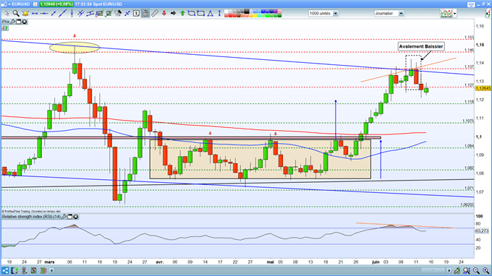Image resolution: width=492 pixels, height=276 pixels.
Task: Click the scroll left arrow on bottom scrollbar
Action: [52, 270]
